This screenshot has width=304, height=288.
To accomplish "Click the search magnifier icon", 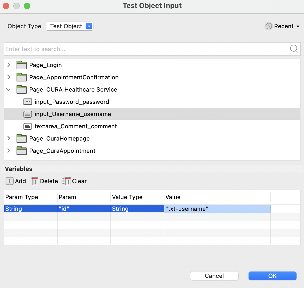I will [x=294, y=49].
